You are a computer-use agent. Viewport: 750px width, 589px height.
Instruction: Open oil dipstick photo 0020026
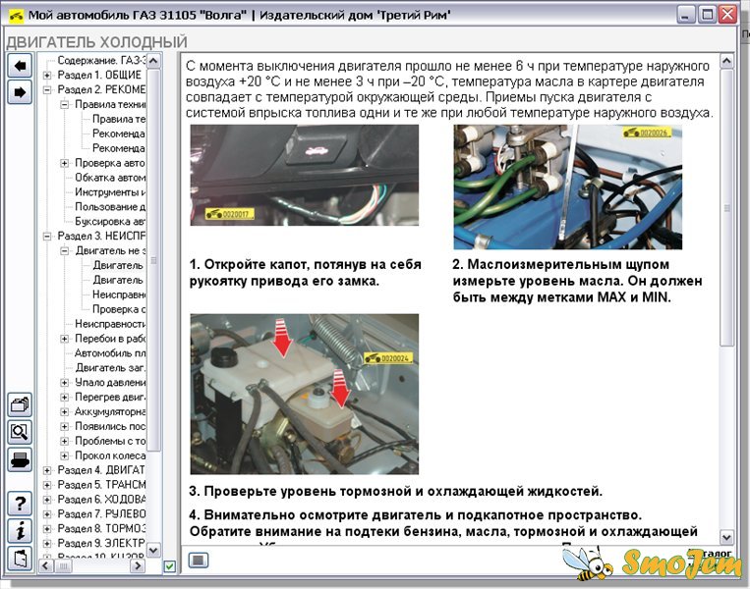(x=568, y=187)
